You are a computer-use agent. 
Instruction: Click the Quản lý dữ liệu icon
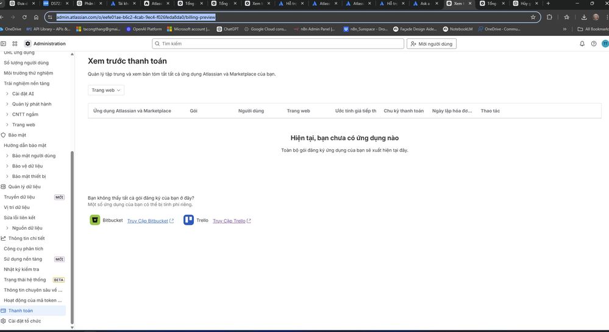(x=3, y=187)
